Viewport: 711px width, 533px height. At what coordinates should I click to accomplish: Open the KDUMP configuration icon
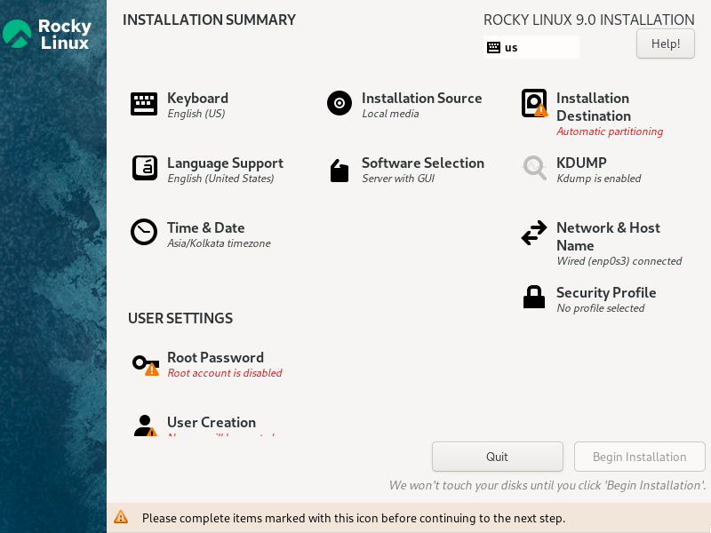click(534, 168)
